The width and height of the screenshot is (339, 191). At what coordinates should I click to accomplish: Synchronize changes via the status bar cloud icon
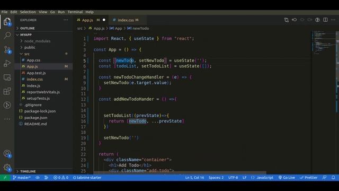coord(38,178)
